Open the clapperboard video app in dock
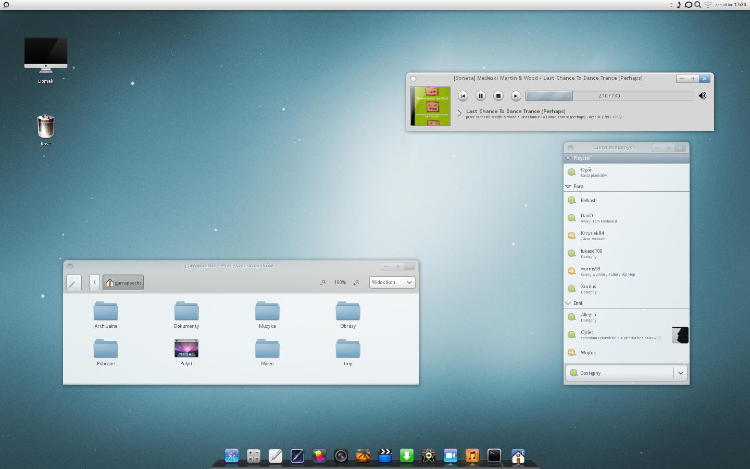Viewport: 750px width, 469px height. pyautogui.click(x=385, y=456)
